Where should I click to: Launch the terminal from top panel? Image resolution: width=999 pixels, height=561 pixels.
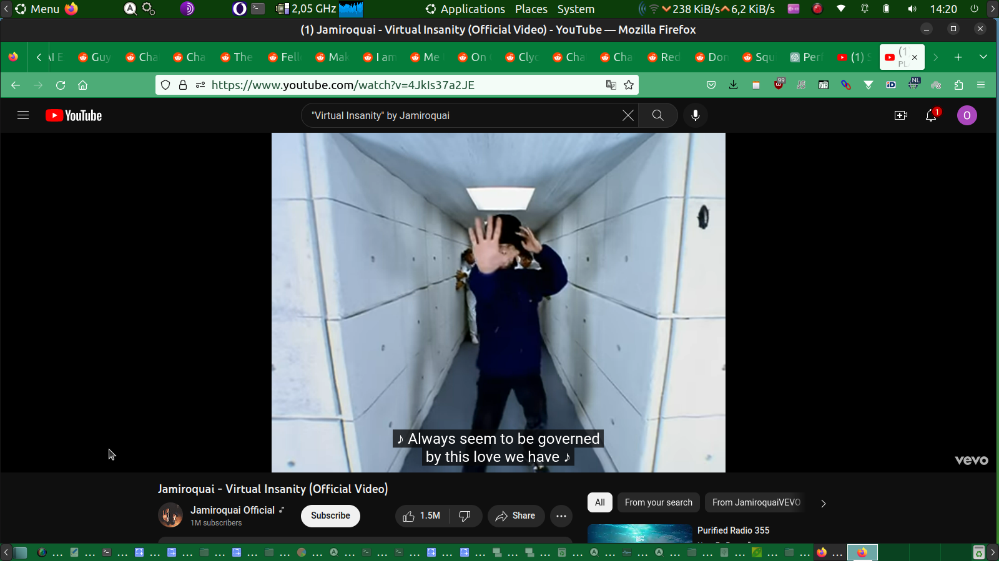[x=258, y=9]
